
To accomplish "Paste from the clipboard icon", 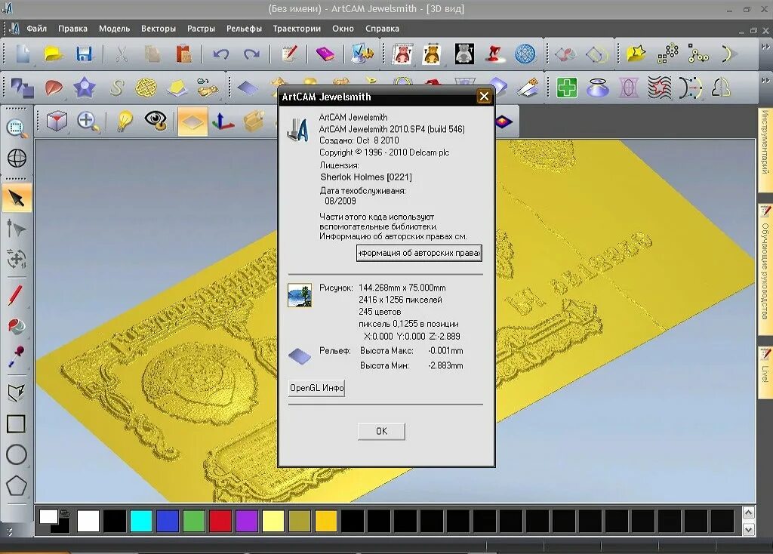I will coord(183,54).
